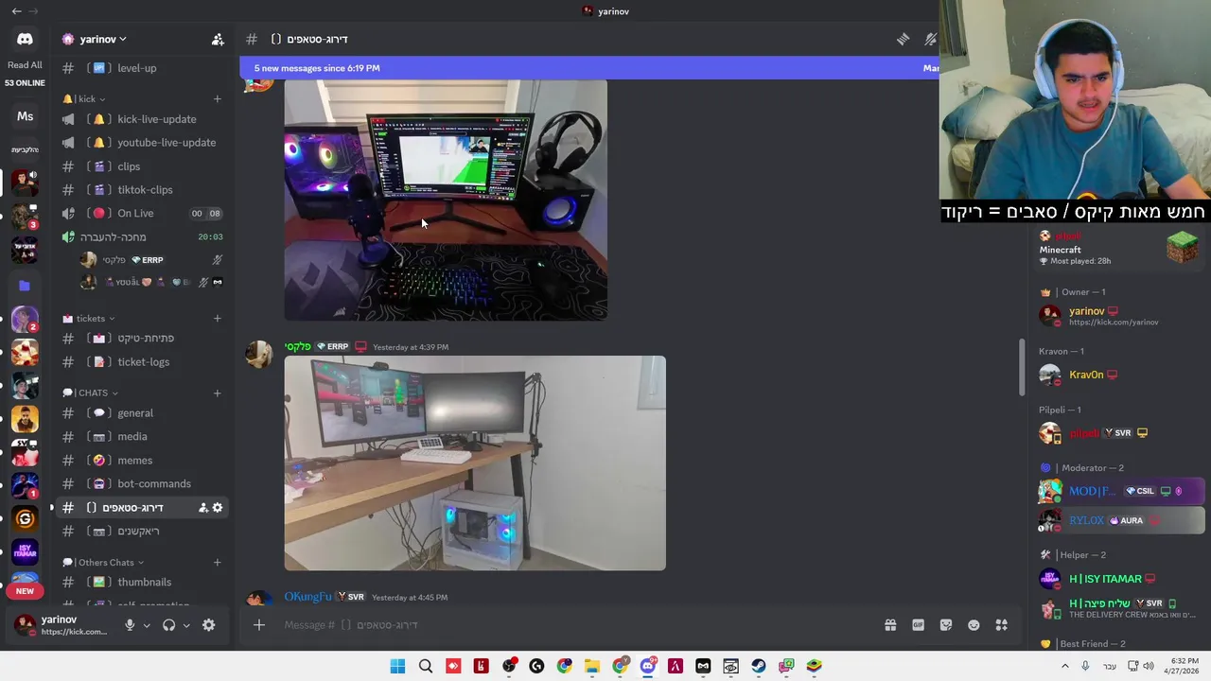Image resolution: width=1211 pixels, height=681 pixels.
Task: Add a channel to Others Chats category
Action: pyautogui.click(x=217, y=562)
